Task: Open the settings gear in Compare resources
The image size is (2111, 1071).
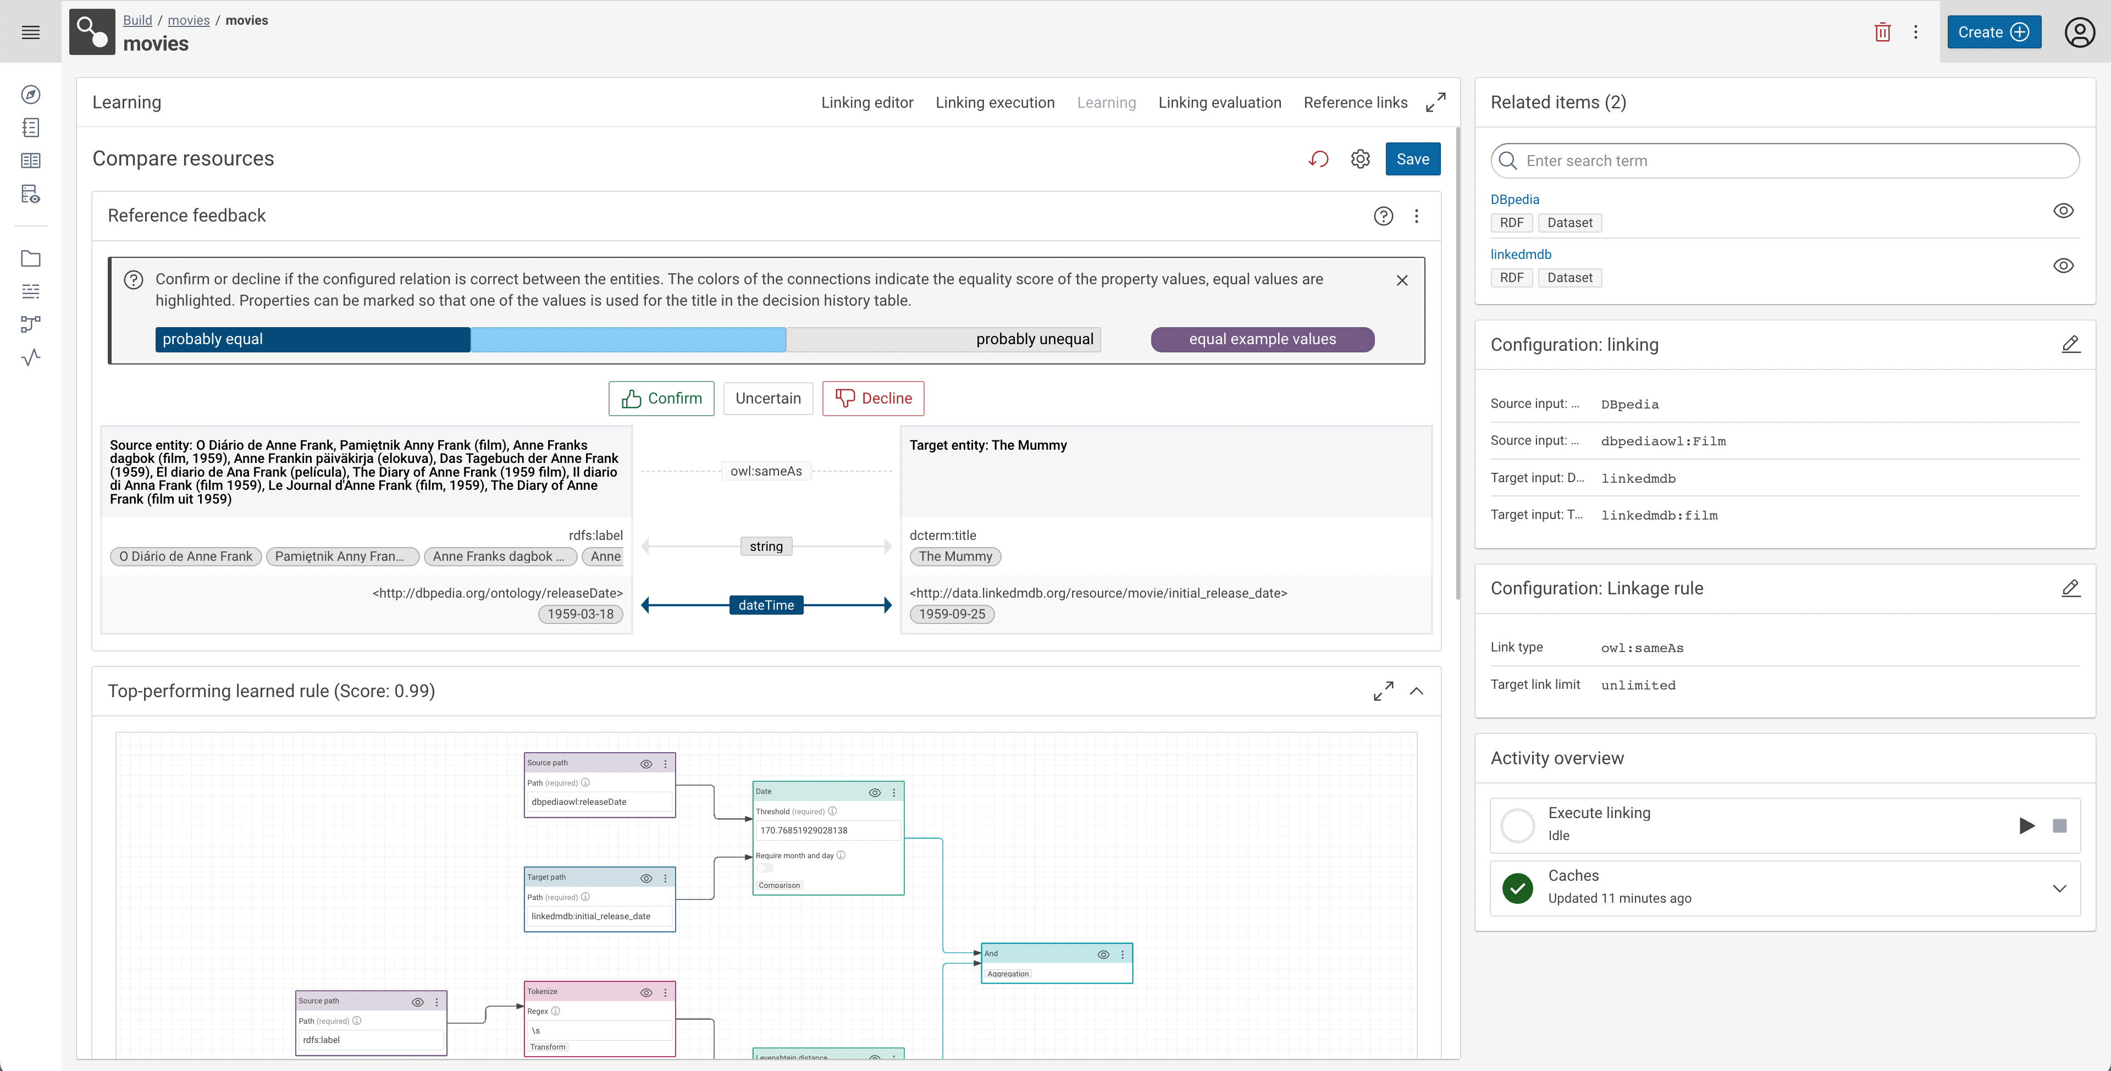Action: coord(1361,158)
